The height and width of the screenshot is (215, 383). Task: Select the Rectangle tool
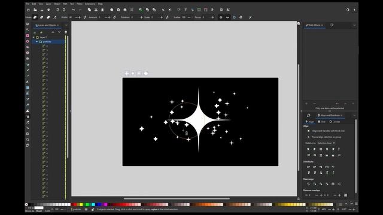(x=28, y=36)
